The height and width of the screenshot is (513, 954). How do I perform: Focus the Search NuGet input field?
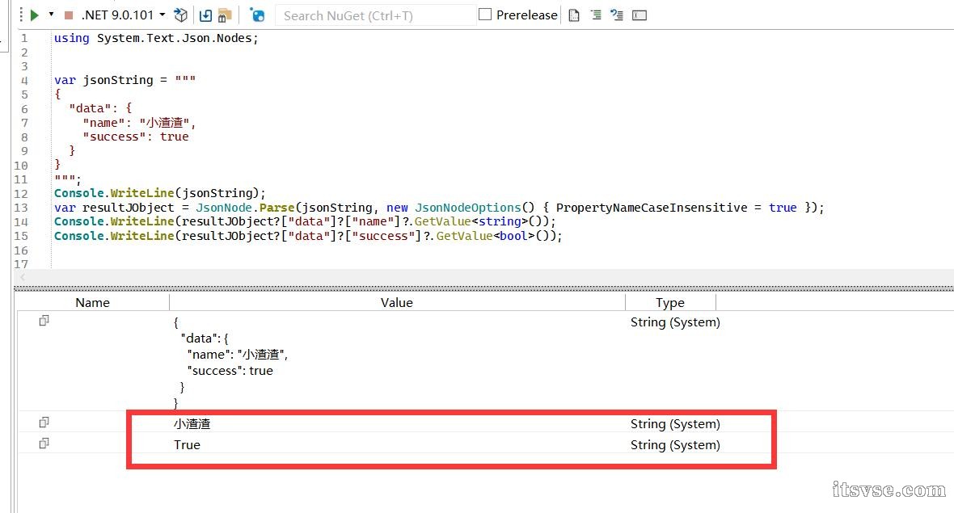coord(375,16)
